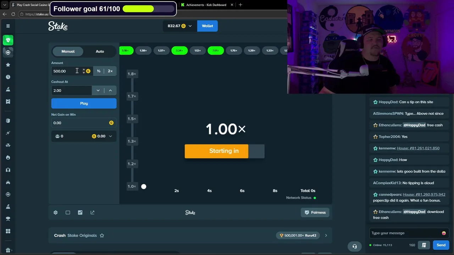The width and height of the screenshot is (454, 255).
Task: Open Recent clock icon in sidebar
Action: [8, 77]
